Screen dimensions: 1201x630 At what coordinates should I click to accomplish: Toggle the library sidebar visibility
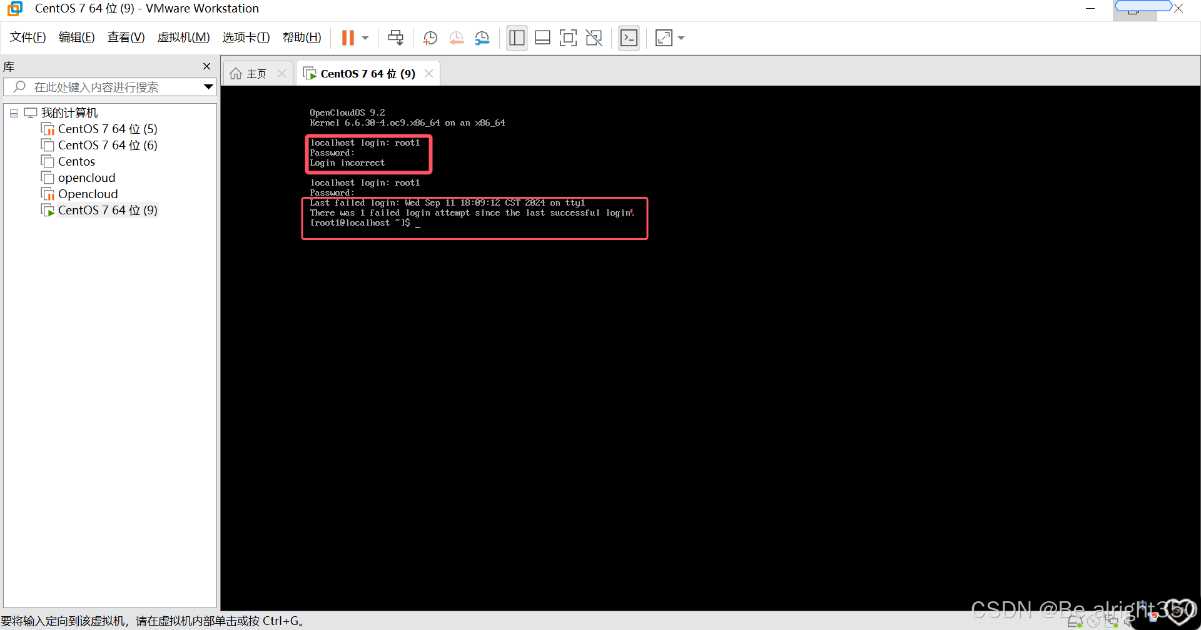(517, 37)
